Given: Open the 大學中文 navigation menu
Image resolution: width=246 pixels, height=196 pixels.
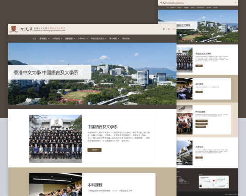Looking at the screenshot, I should tap(83, 38).
